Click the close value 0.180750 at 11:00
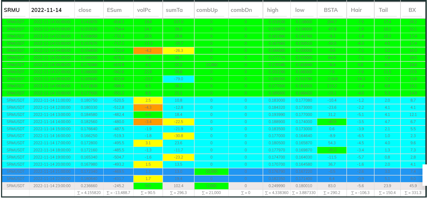427x198 pixels. [x=89, y=100]
